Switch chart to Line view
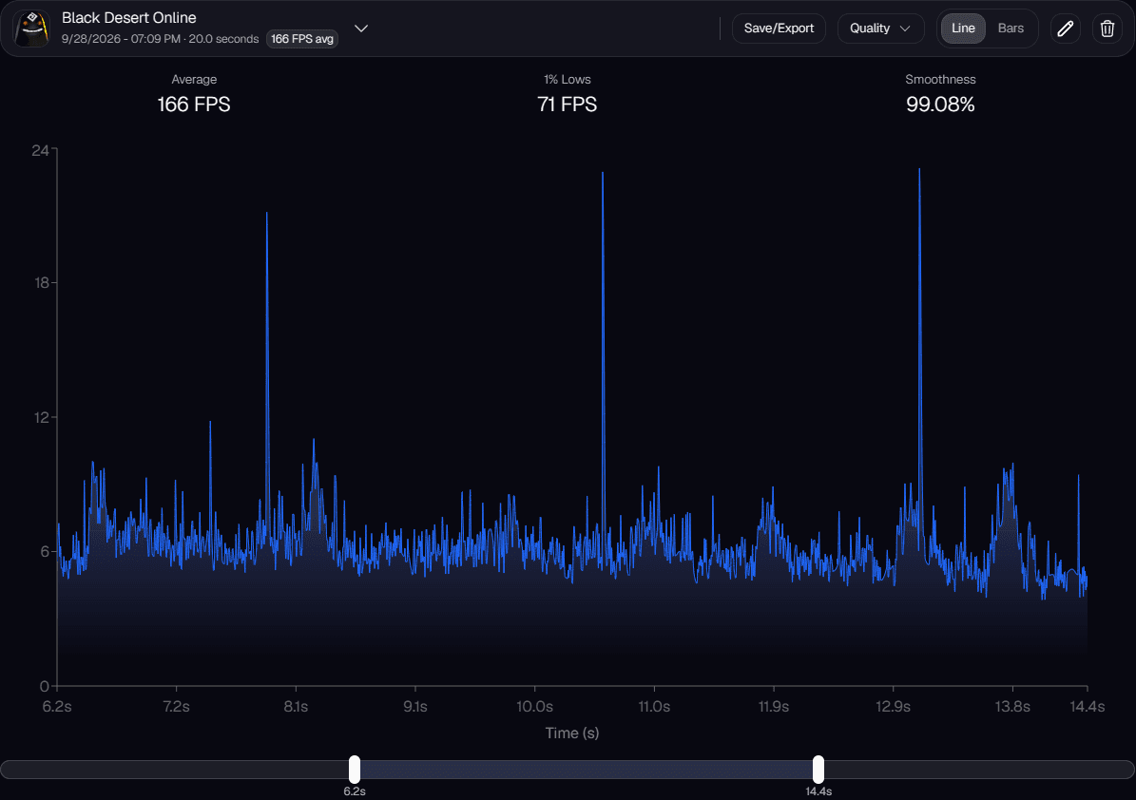Screen dimensions: 1136x800 [963, 29]
